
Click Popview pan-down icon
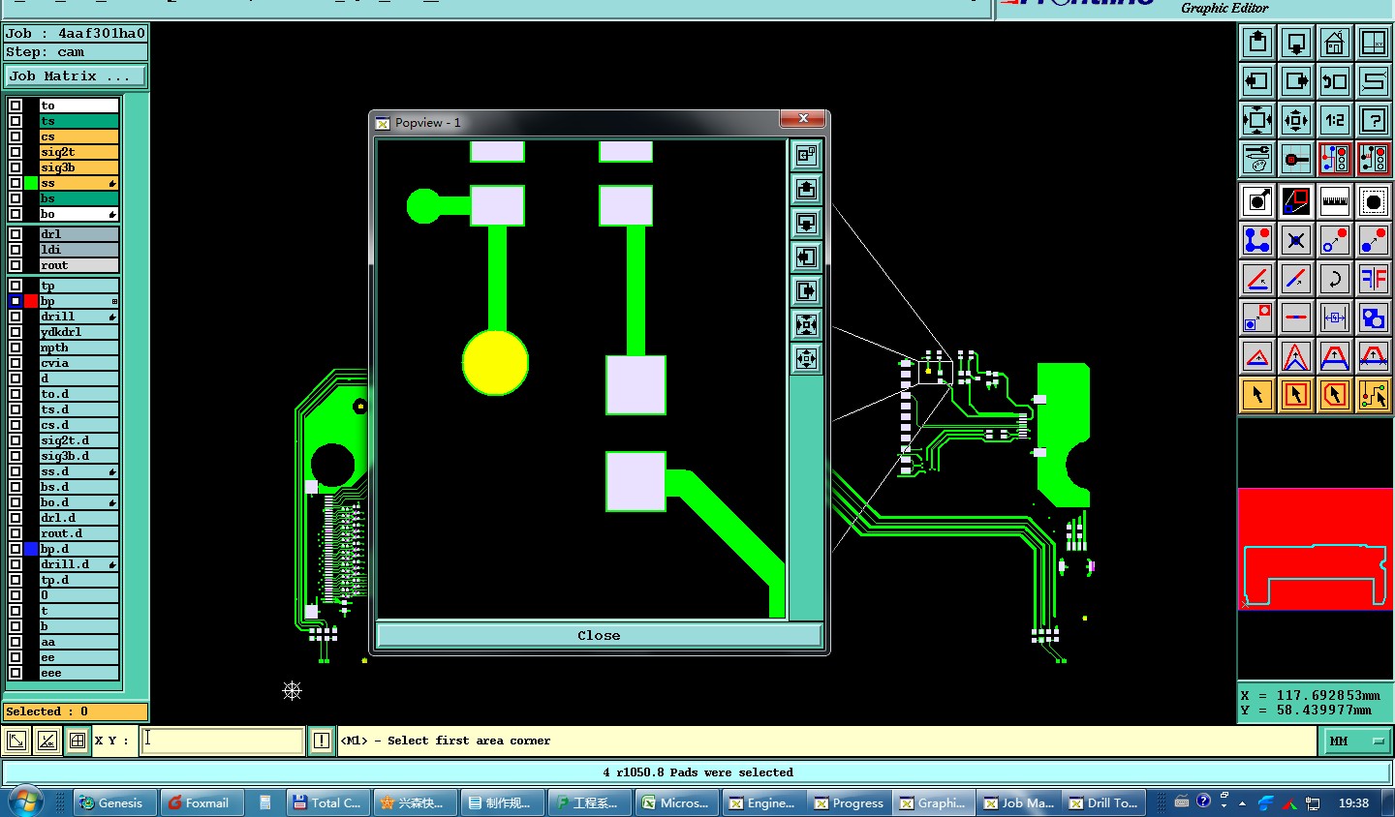coord(806,223)
